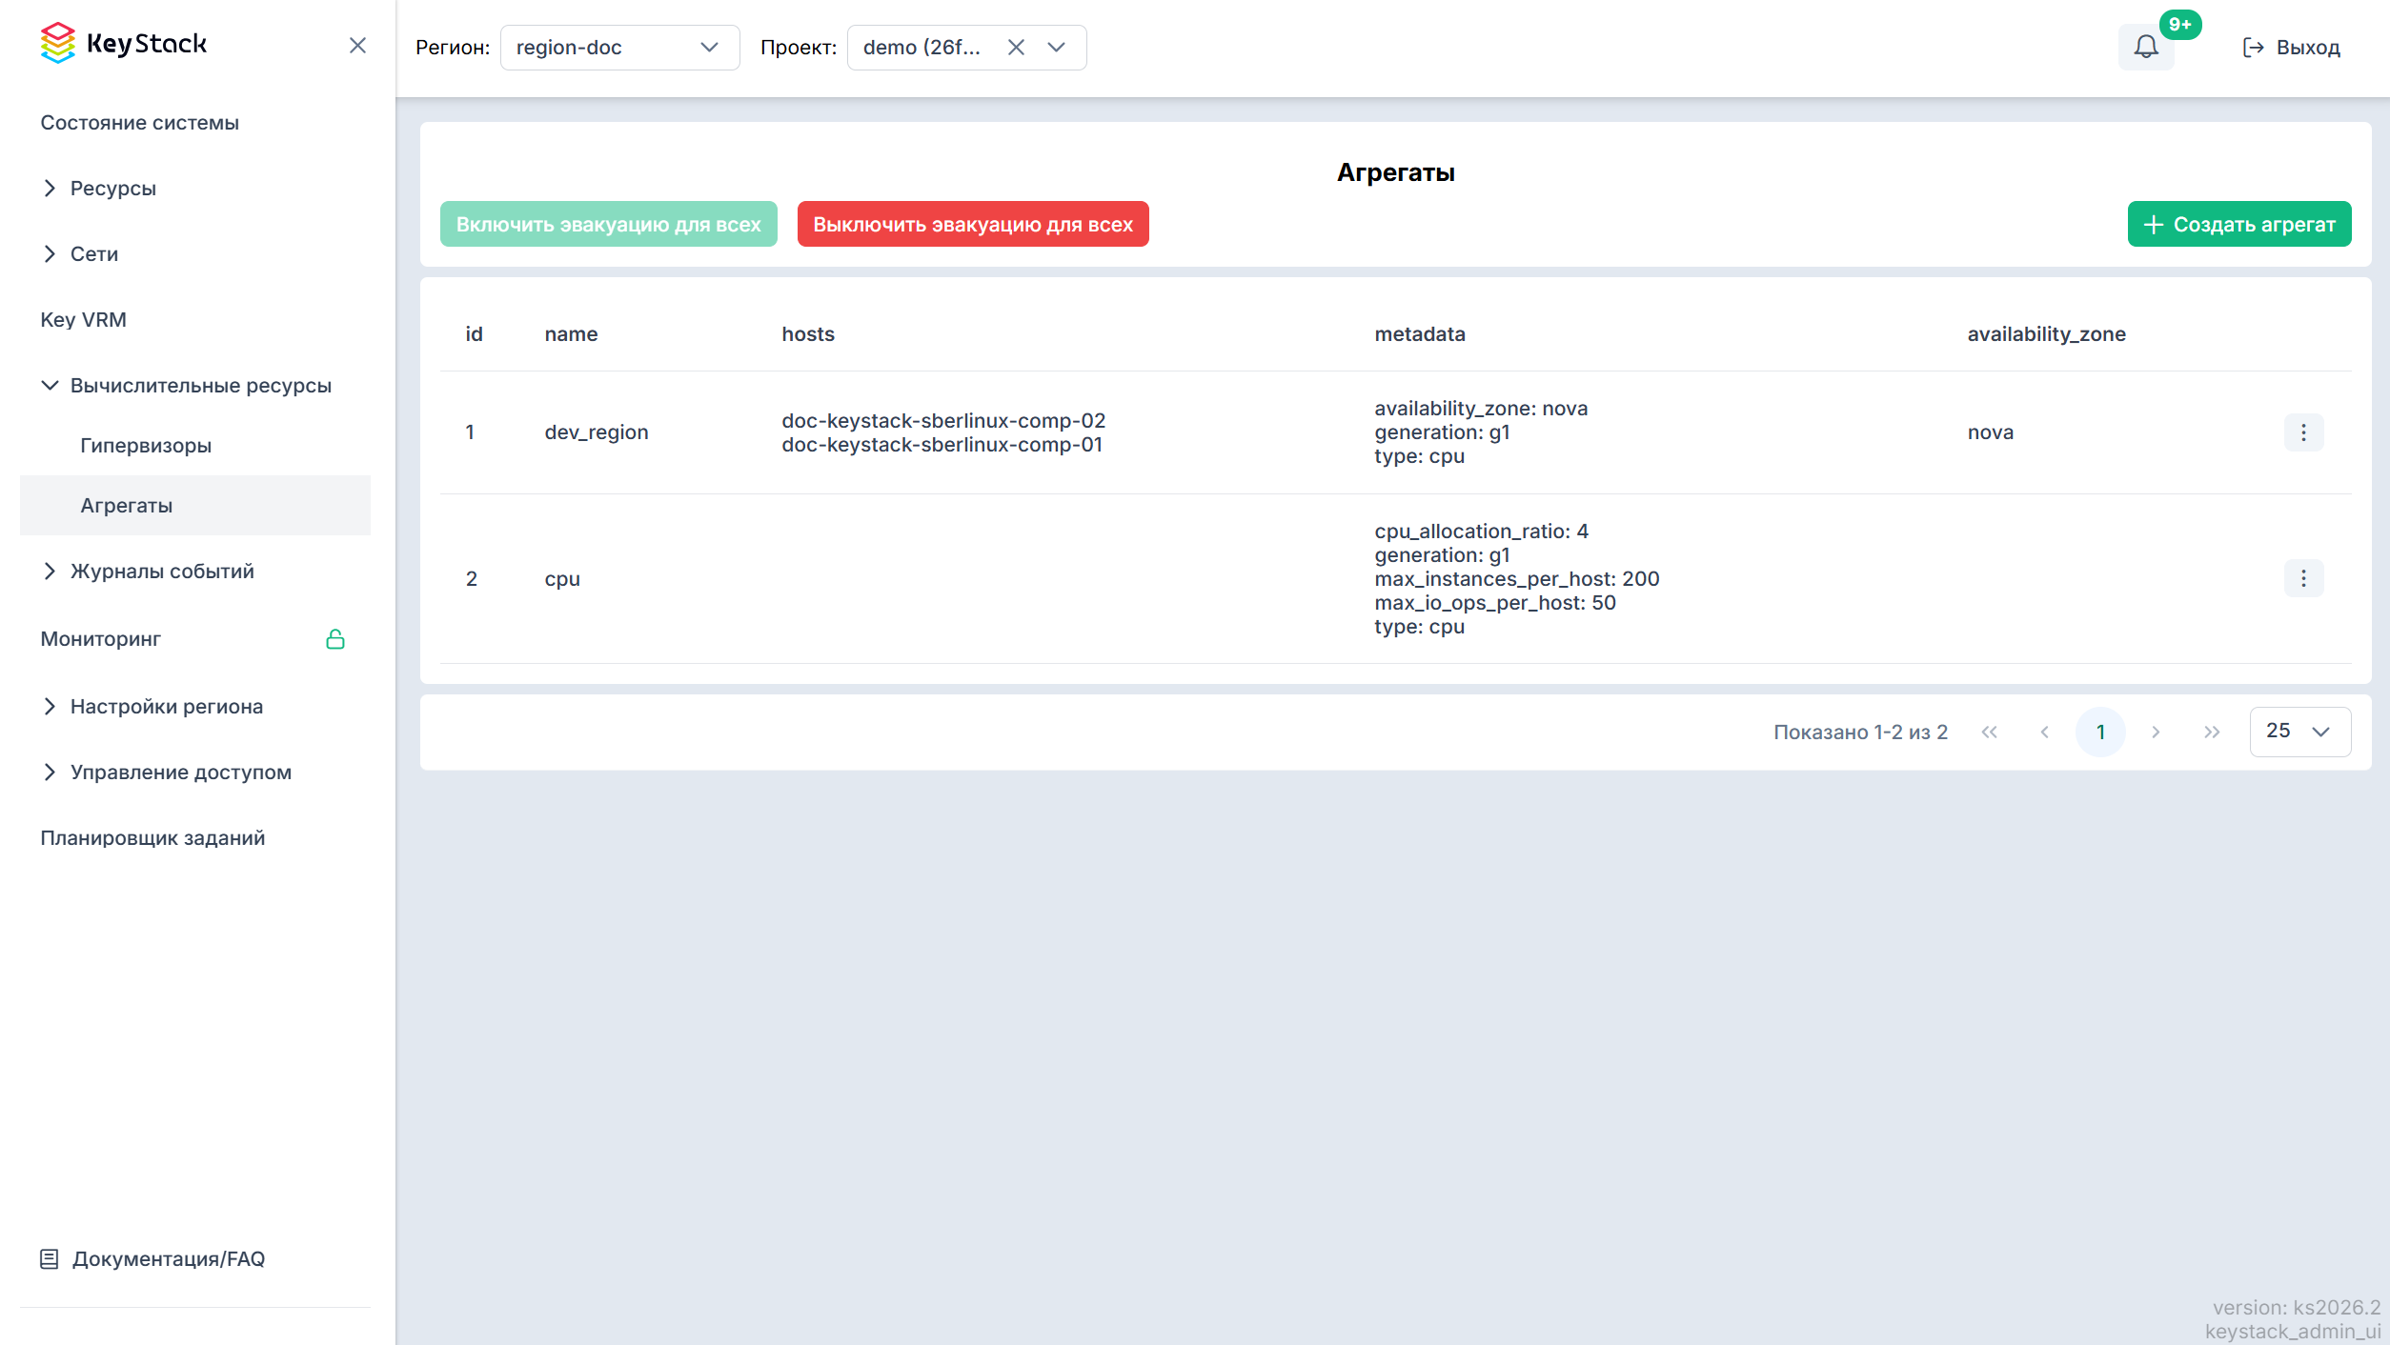Click the Выход logout button
The width and height of the screenshot is (2390, 1345).
pyautogui.click(x=2291, y=48)
